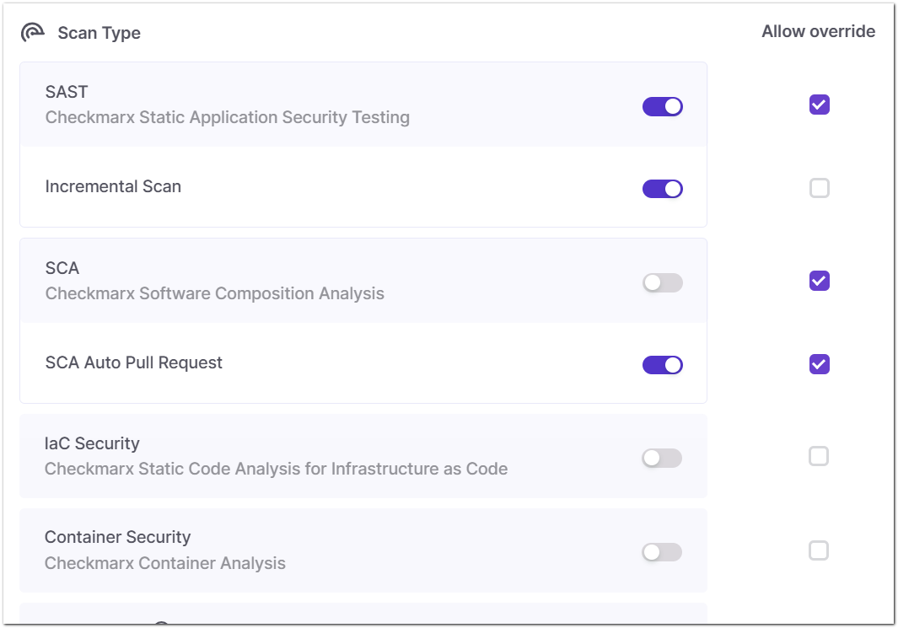This screenshot has width=898, height=628.
Task: Turn on the Container Security toggle
Action: (x=662, y=552)
